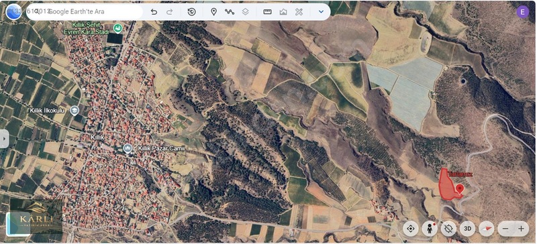
Task: Activate the Street View pegman button
Action: pos(430,229)
